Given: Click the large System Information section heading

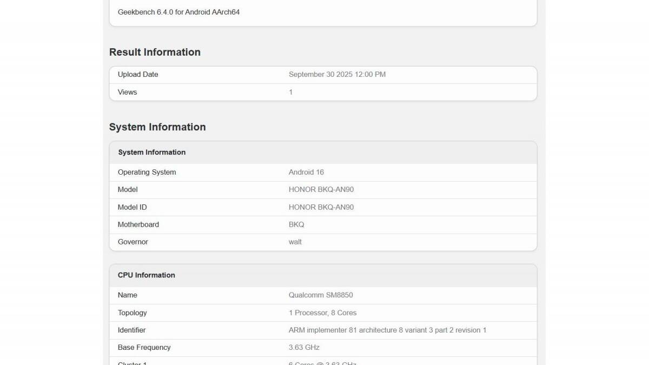Looking at the screenshot, I should (157, 127).
